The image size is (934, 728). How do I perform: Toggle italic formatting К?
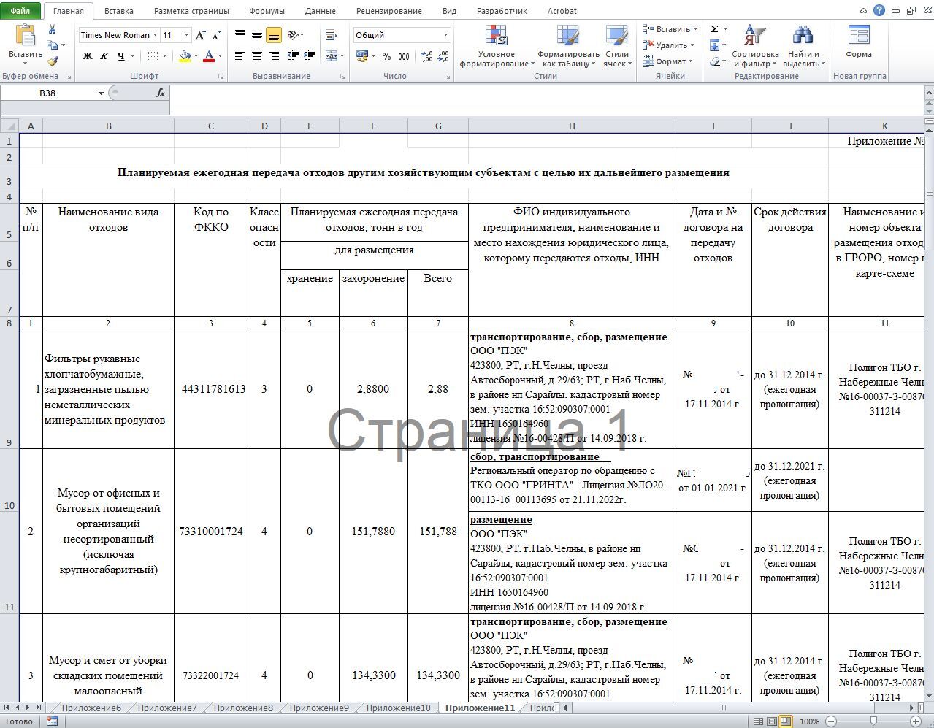point(104,56)
